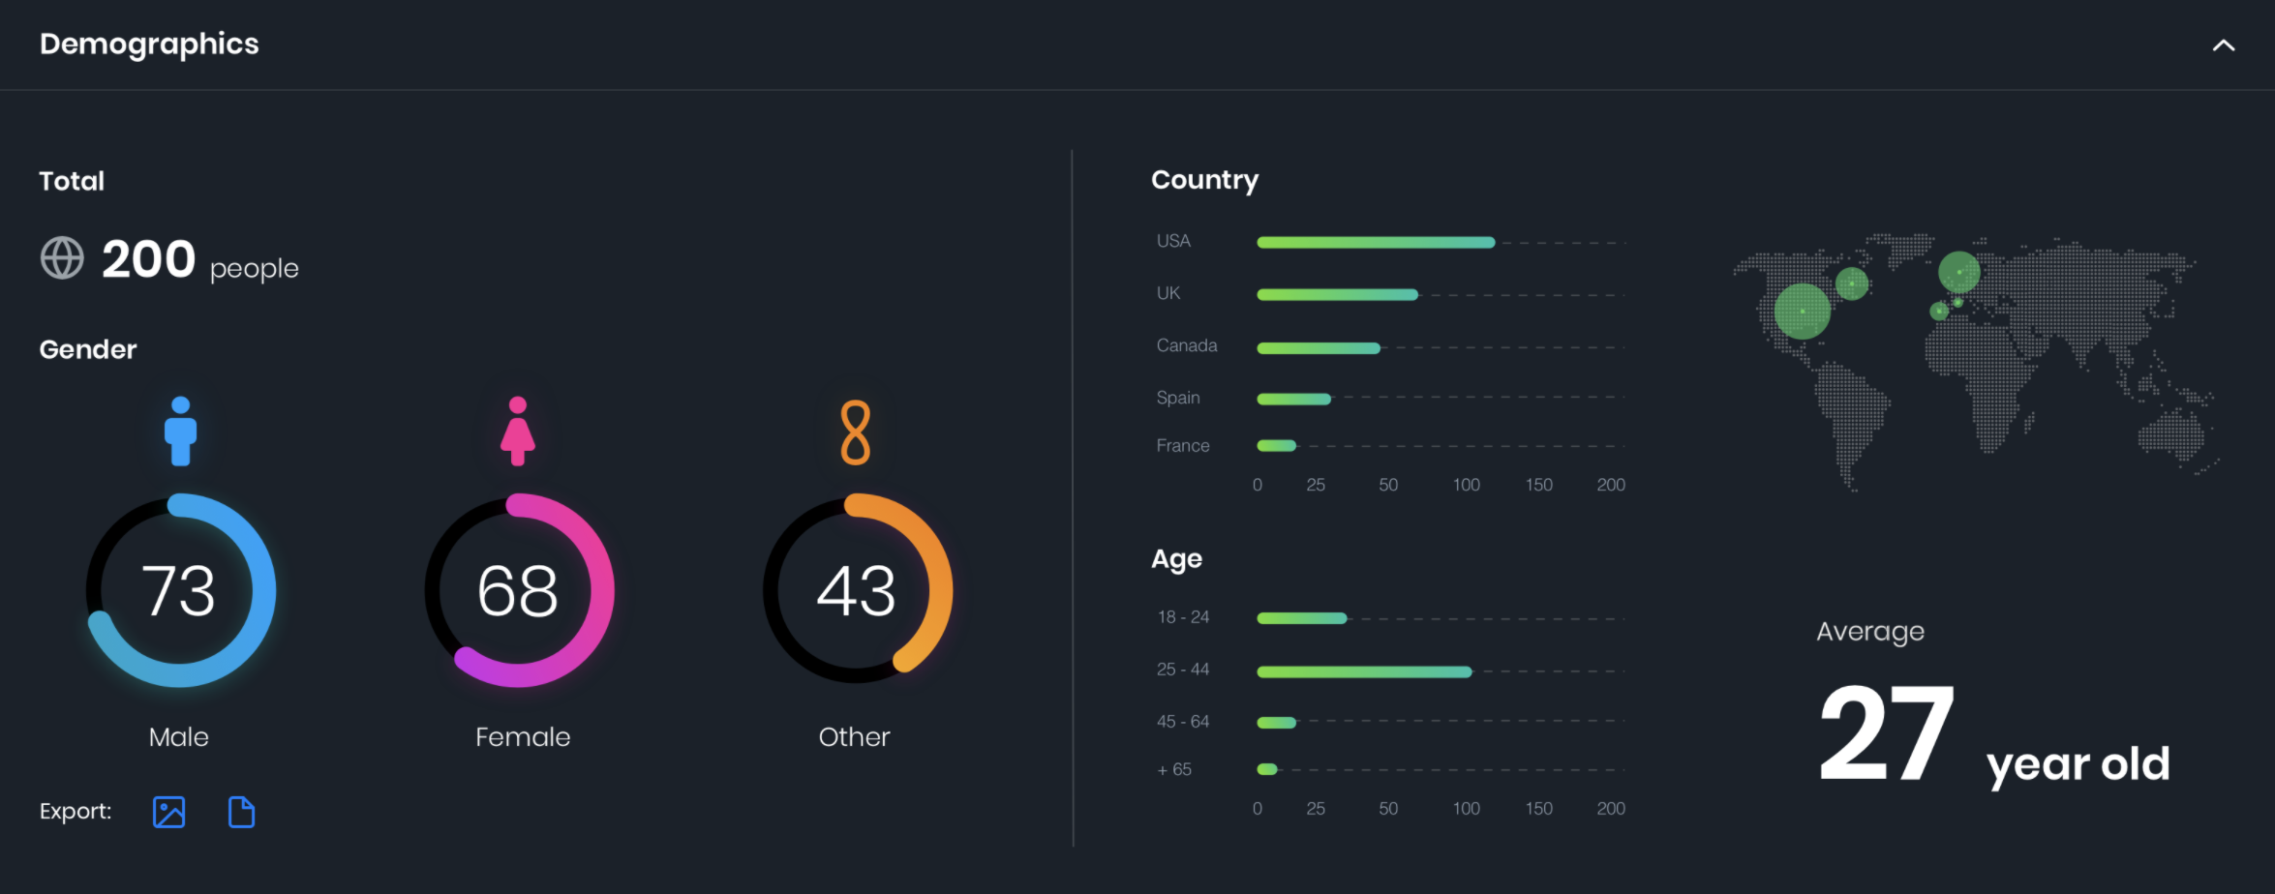Click the globe icon beside 200 people
2275x894 pixels.
[x=62, y=258]
